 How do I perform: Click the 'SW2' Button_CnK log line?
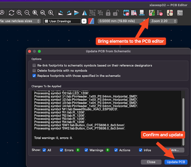(x=79, y=128)
